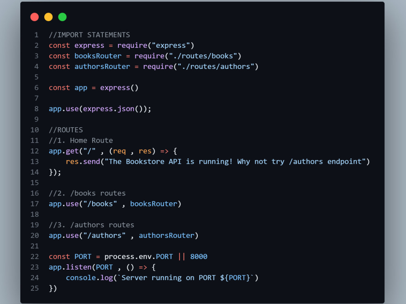Click 'const app = express()' line
Viewport: 406px width, 304px height.
point(93,88)
